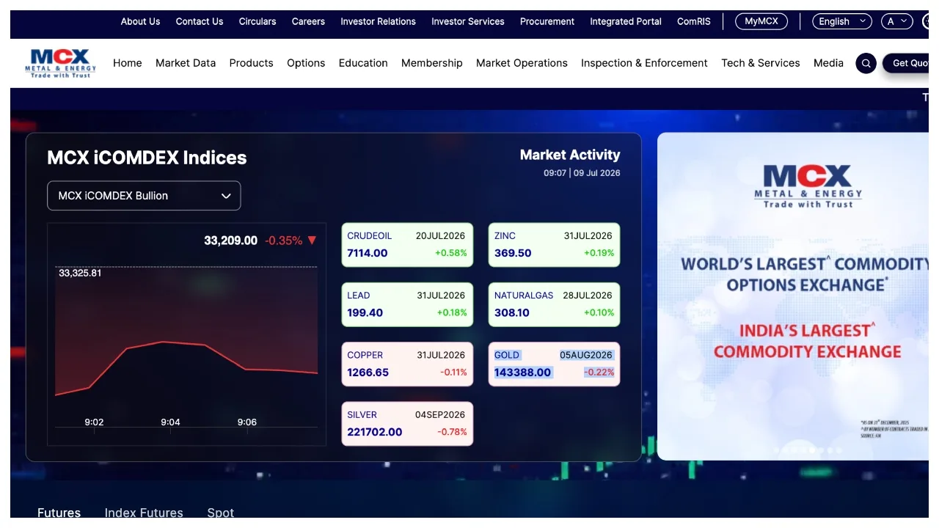The image size is (939, 528).
Task: Switch to the Index Futures tab
Action: tap(144, 513)
